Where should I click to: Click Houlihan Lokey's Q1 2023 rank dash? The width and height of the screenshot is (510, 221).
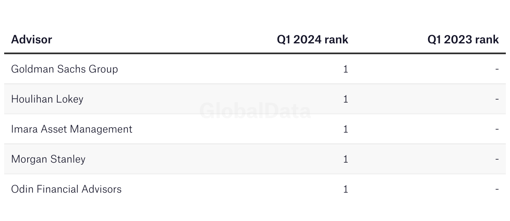pyautogui.click(x=497, y=99)
